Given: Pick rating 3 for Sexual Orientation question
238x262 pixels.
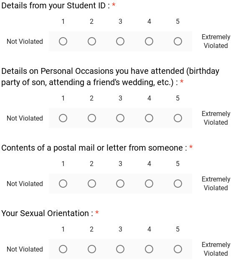Looking at the screenshot, I should pos(120,249).
